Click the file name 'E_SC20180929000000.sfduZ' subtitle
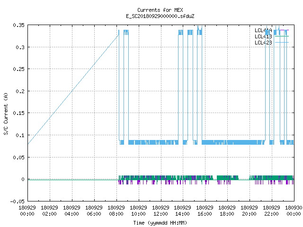Image resolution: width=303 pixels, height=227 pixels. [x=160, y=16]
